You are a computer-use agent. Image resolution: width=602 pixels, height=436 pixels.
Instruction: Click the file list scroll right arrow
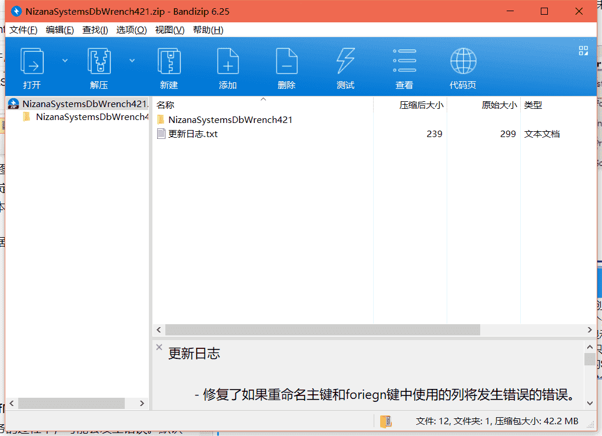[590, 330]
